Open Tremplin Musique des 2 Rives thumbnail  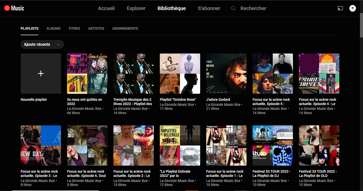point(133,74)
